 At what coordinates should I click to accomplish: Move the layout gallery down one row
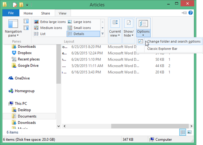click(102, 28)
